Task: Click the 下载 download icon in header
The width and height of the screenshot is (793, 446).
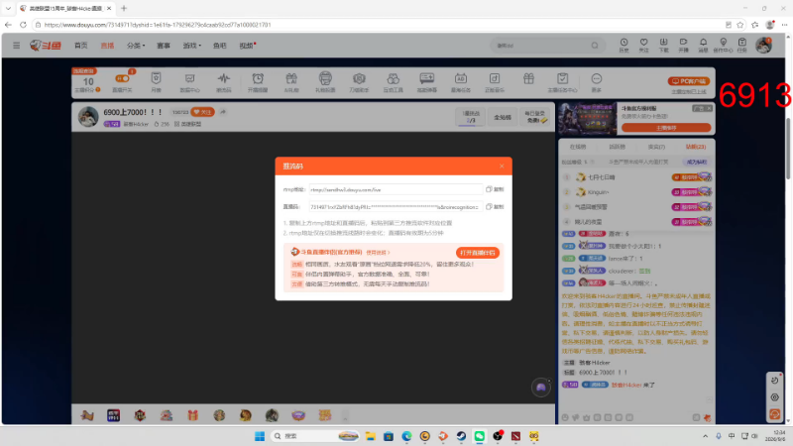Action: tap(663, 45)
